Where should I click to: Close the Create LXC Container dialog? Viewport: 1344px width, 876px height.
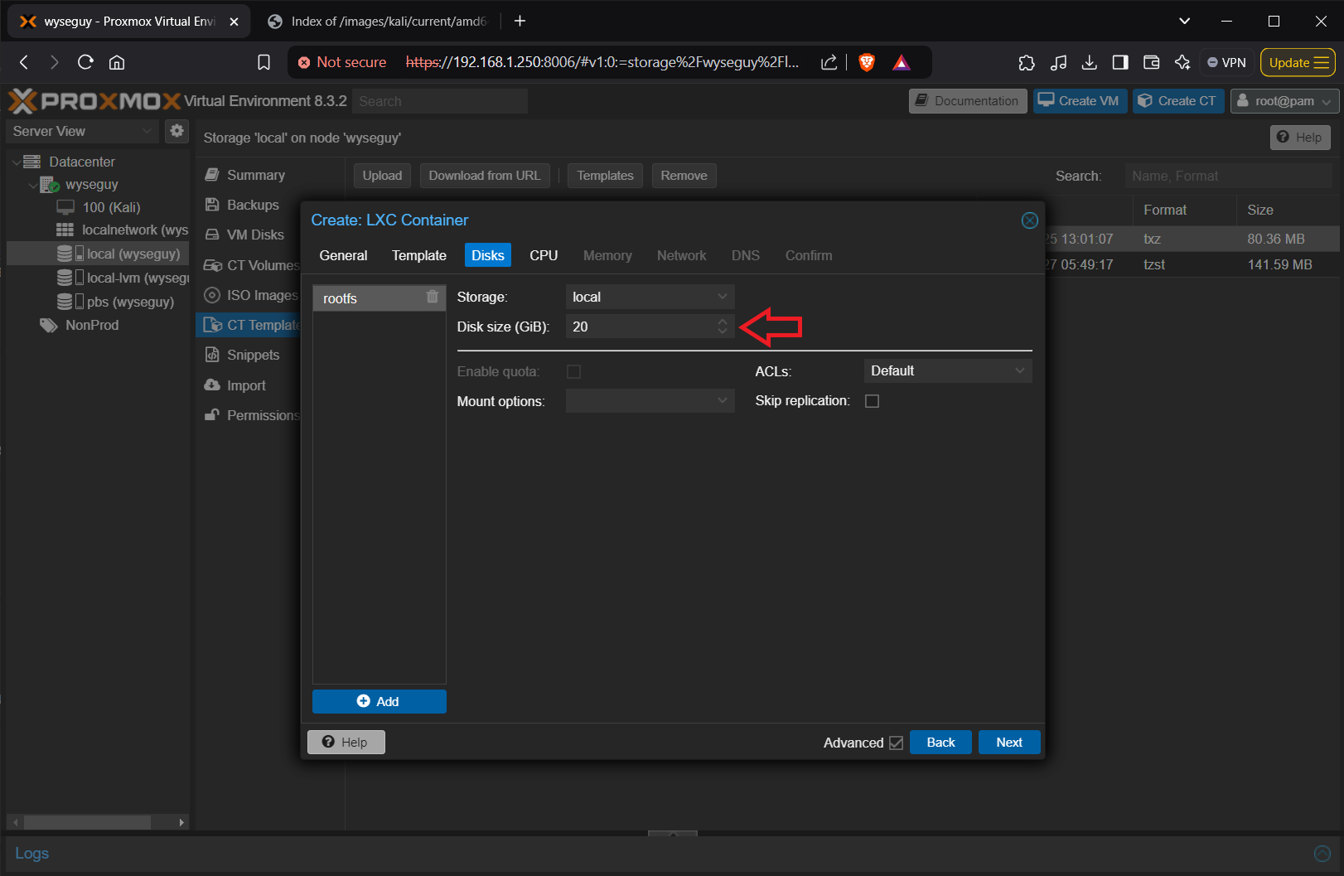click(x=1029, y=220)
